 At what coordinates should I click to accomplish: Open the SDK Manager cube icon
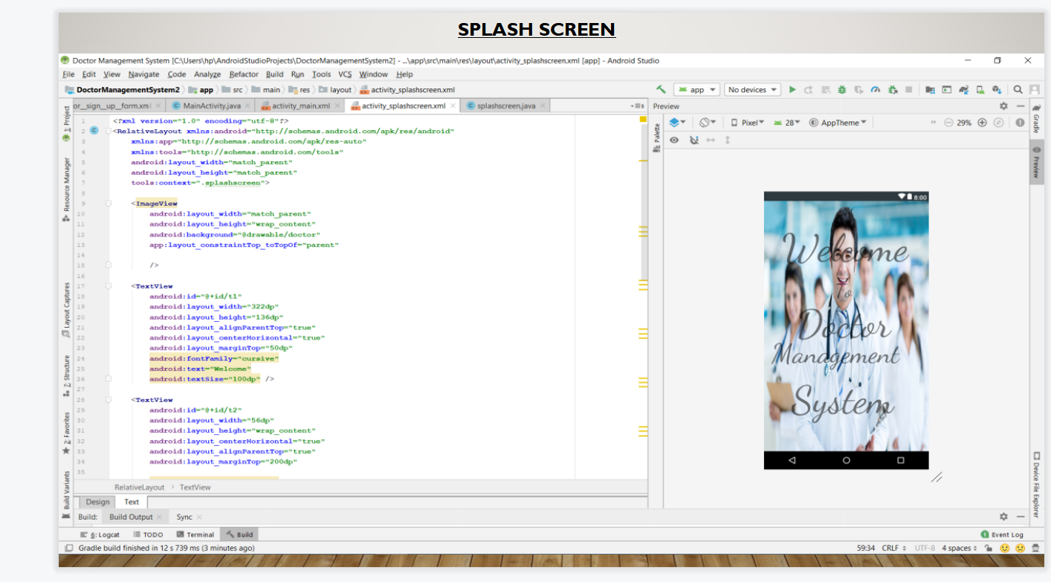click(997, 90)
